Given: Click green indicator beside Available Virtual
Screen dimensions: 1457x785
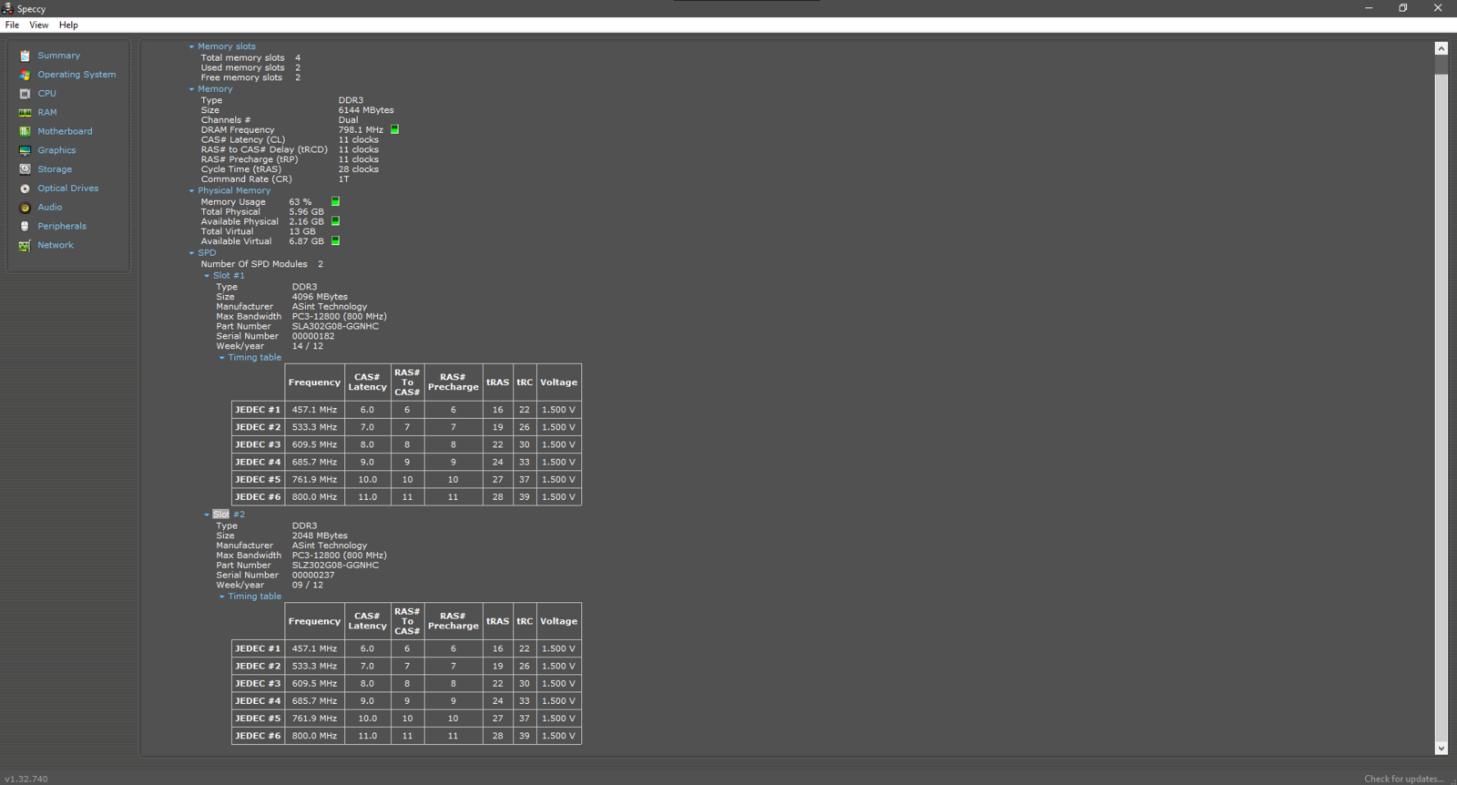Looking at the screenshot, I should coord(335,240).
